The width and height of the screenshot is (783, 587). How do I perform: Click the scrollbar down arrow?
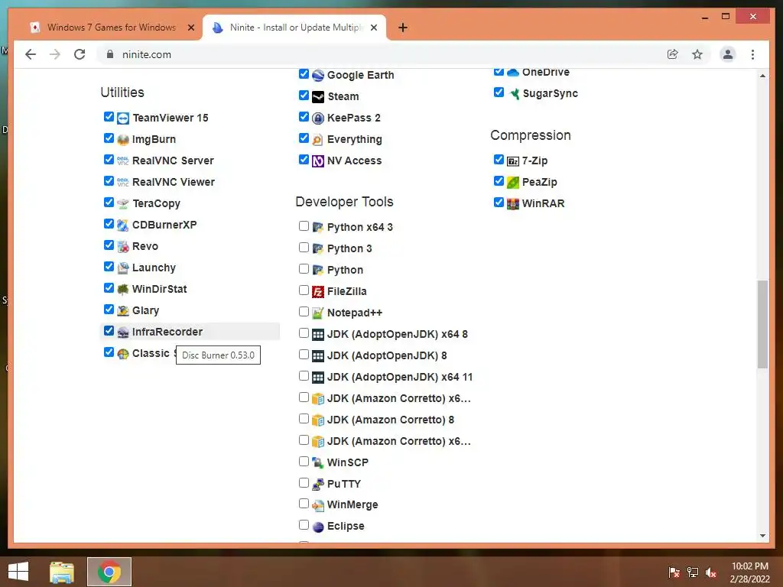tap(762, 536)
